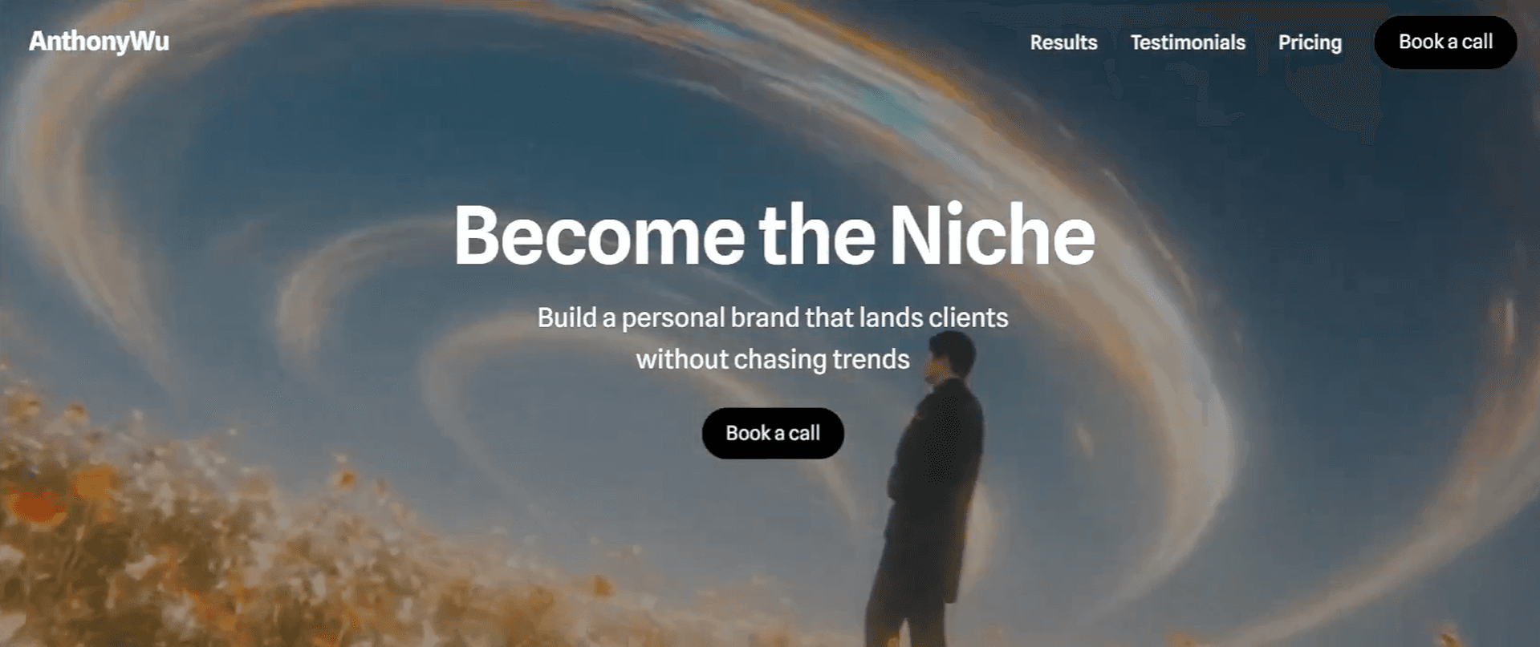Click the word "clients" in the subtitle
Screen dimensions: 1540x647
[969, 317]
